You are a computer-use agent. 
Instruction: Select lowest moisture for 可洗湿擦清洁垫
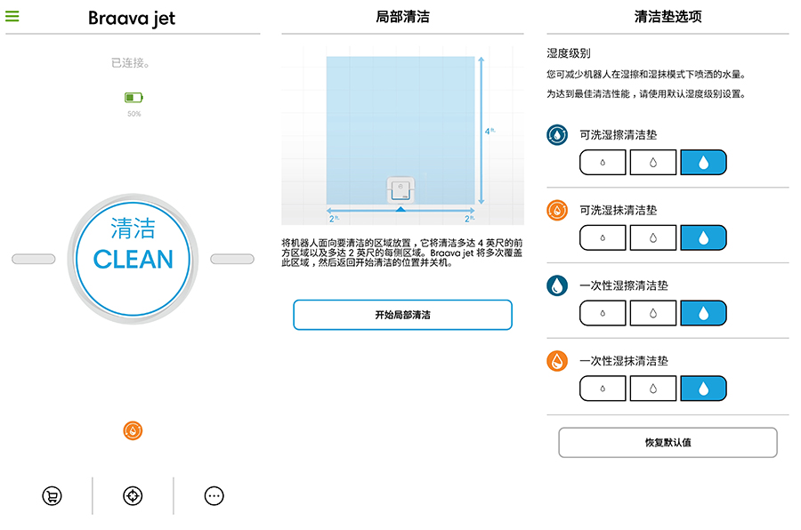(x=603, y=162)
